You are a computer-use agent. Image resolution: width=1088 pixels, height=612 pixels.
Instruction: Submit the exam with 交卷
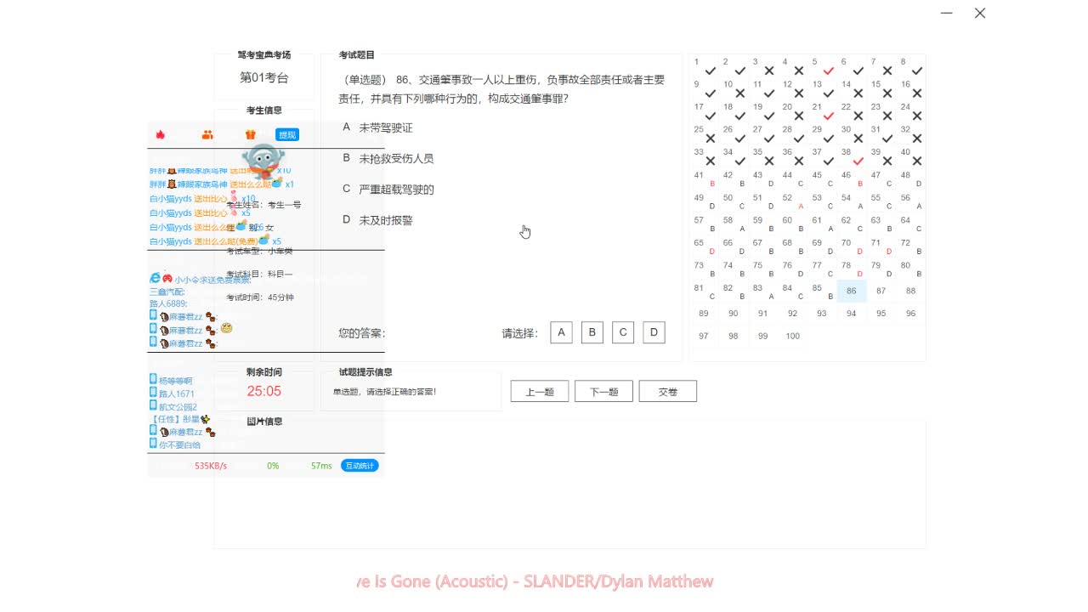tap(668, 391)
